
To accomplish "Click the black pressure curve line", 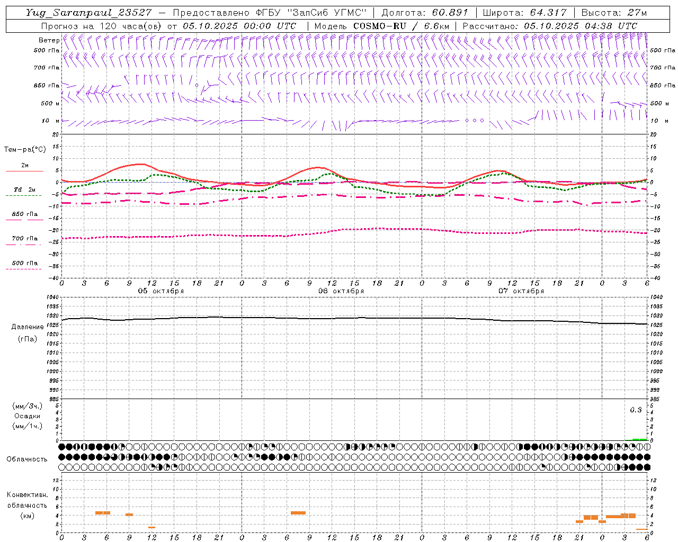I will coord(354,319).
